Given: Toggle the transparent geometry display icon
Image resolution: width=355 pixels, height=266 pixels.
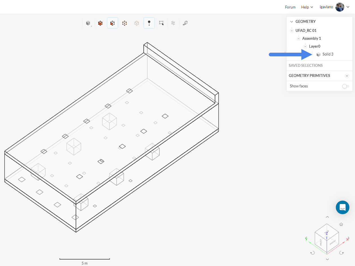Looking at the screenshot, I should tap(137, 23).
